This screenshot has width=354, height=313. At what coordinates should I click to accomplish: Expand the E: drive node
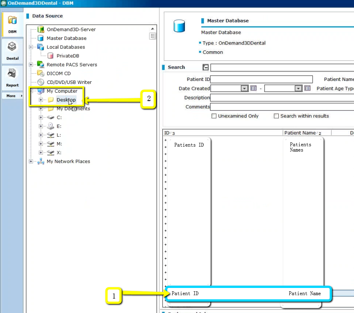coord(41,126)
